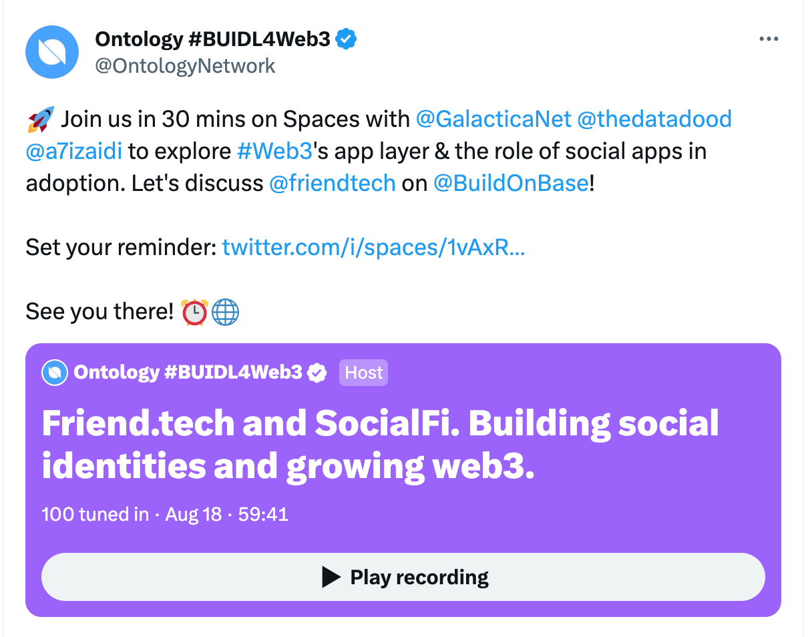Screen dimensions: 808x637
Task: Click the 100 tuned in Space details
Action: click(95, 514)
